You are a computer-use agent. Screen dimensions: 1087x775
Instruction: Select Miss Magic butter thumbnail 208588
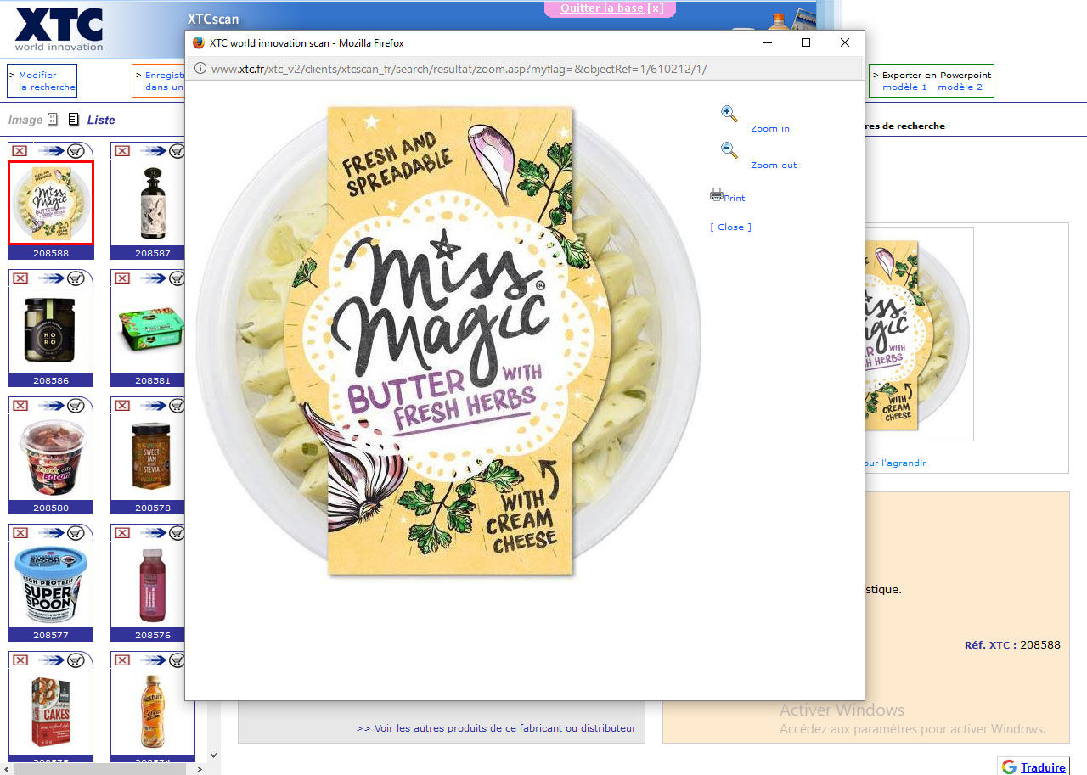(51, 202)
